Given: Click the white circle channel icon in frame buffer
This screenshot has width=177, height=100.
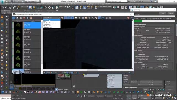Looking at the screenshot, I should [x=76, y=18].
